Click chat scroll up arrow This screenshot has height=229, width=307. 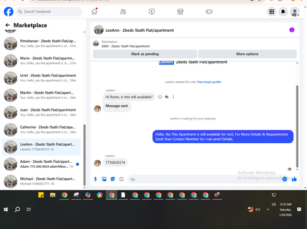297,63
